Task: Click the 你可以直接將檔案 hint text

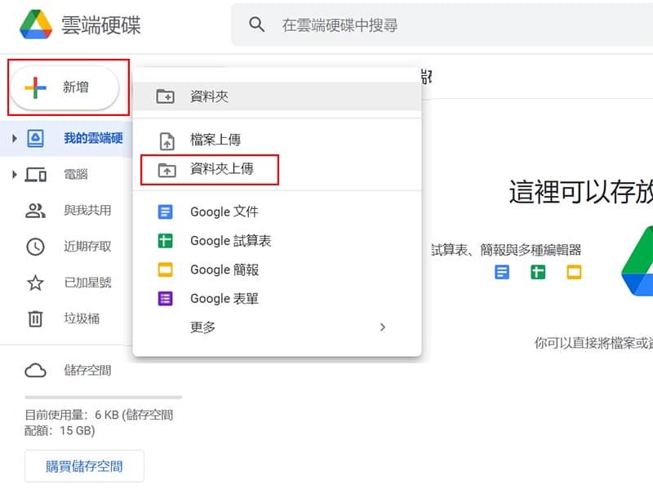Action: 593,343
